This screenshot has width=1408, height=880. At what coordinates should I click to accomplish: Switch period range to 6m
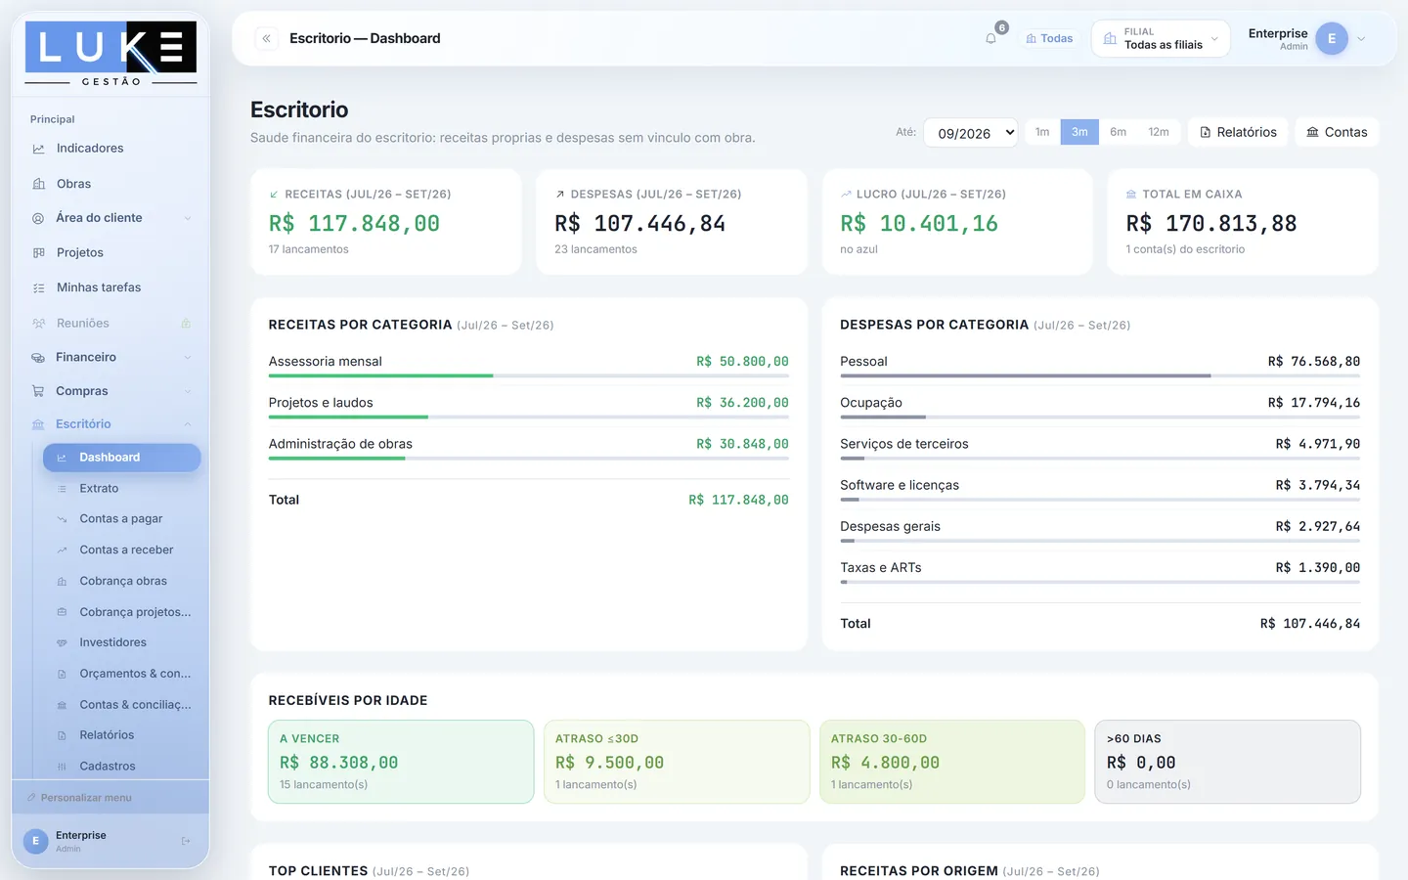click(x=1118, y=132)
